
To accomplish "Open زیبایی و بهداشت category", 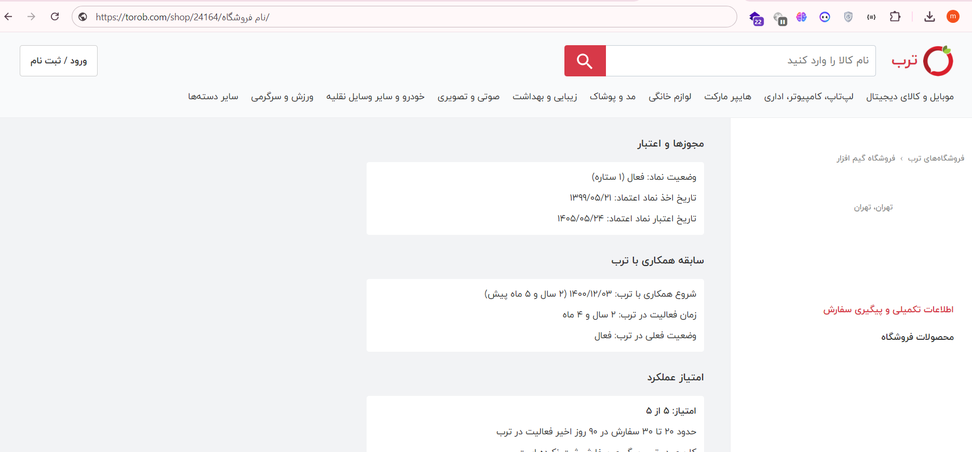I will (x=545, y=97).
